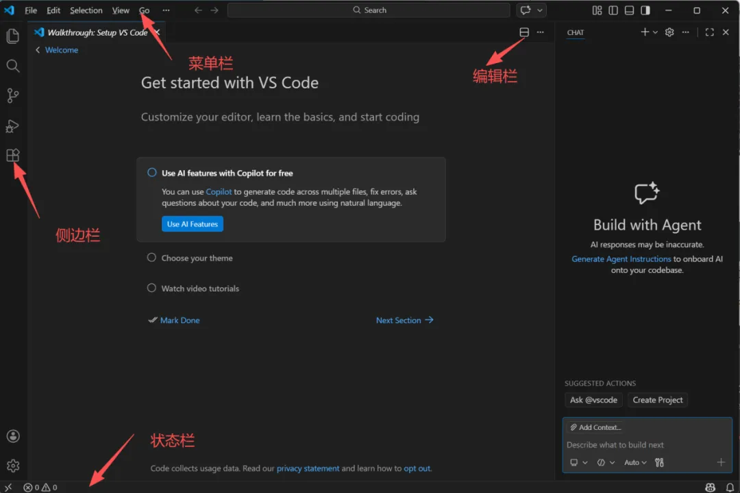Expand the new chat dropdown arrow
740x493 pixels.
pos(655,32)
